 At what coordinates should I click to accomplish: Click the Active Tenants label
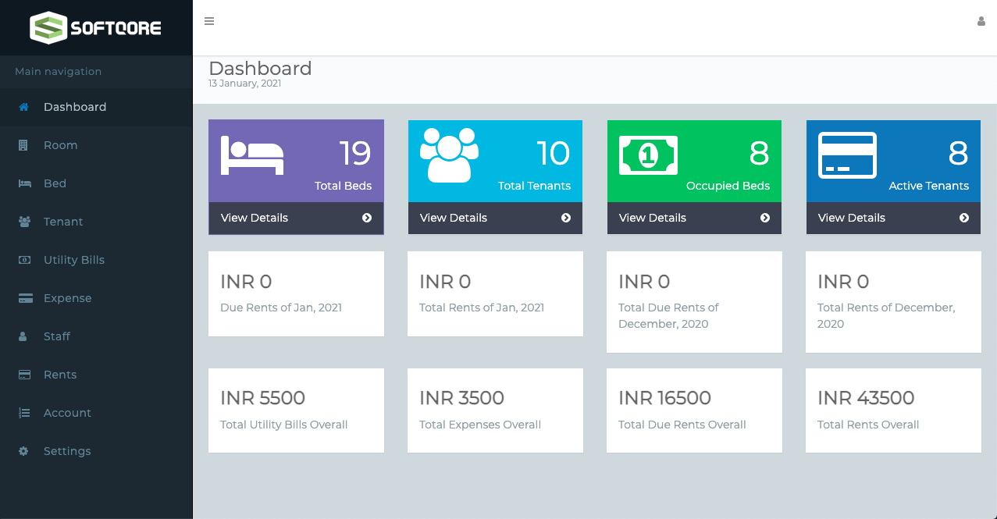pyautogui.click(x=928, y=186)
